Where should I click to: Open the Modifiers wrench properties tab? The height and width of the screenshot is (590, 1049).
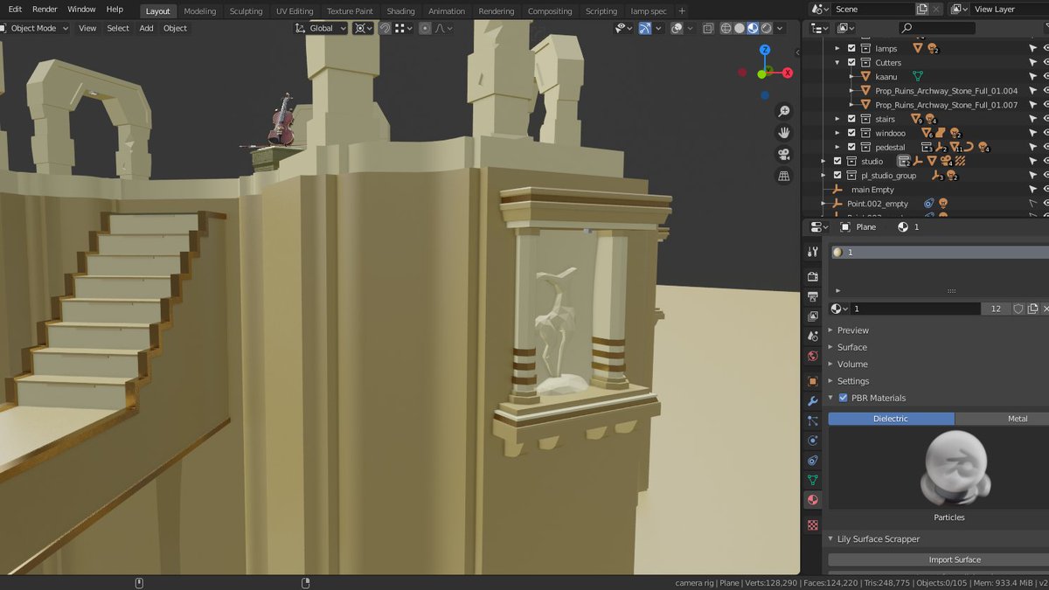point(813,401)
